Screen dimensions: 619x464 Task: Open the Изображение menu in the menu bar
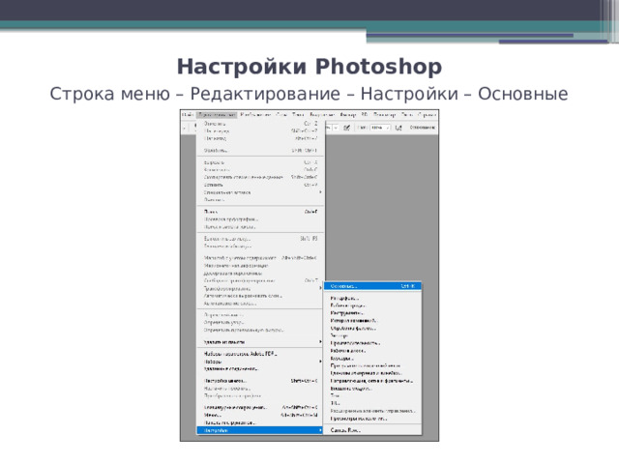tap(255, 115)
